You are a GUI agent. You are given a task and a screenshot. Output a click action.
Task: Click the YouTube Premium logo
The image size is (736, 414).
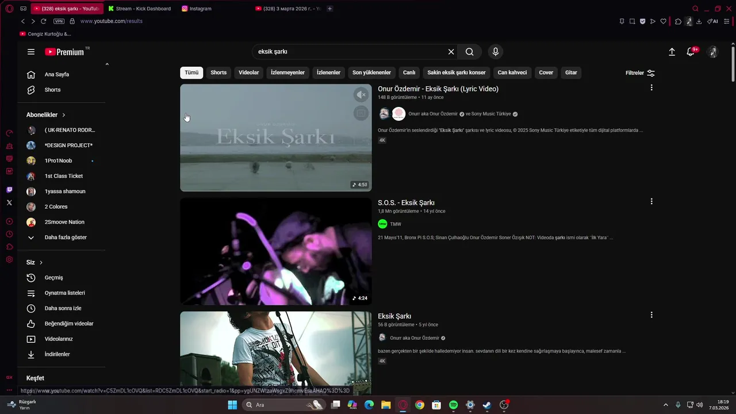(64, 52)
